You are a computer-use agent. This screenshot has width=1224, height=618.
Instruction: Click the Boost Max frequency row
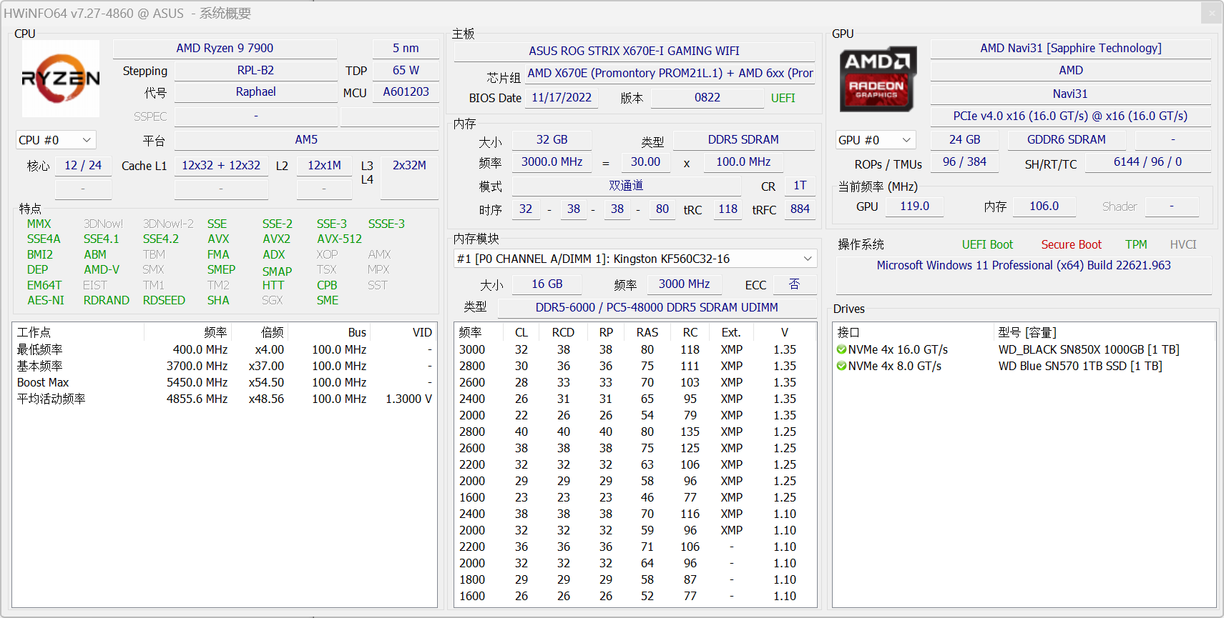(x=225, y=382)
